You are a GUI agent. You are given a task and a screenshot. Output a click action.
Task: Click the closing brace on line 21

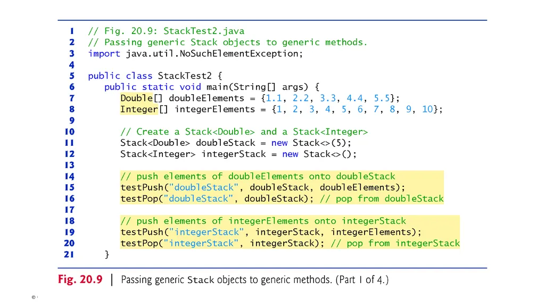(107, 254)
